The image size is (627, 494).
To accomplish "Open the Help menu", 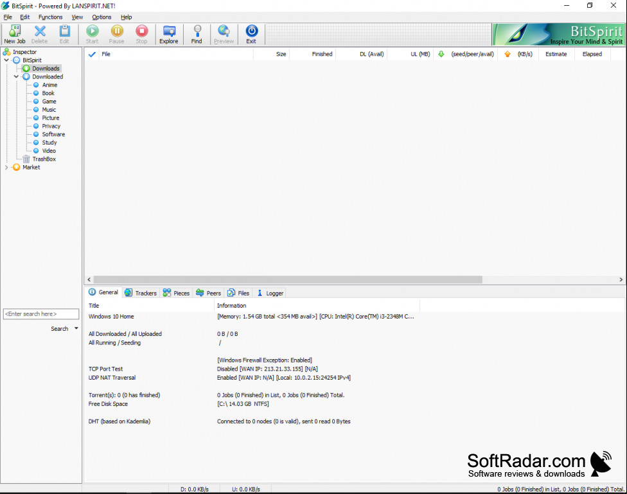I will 127,17.
